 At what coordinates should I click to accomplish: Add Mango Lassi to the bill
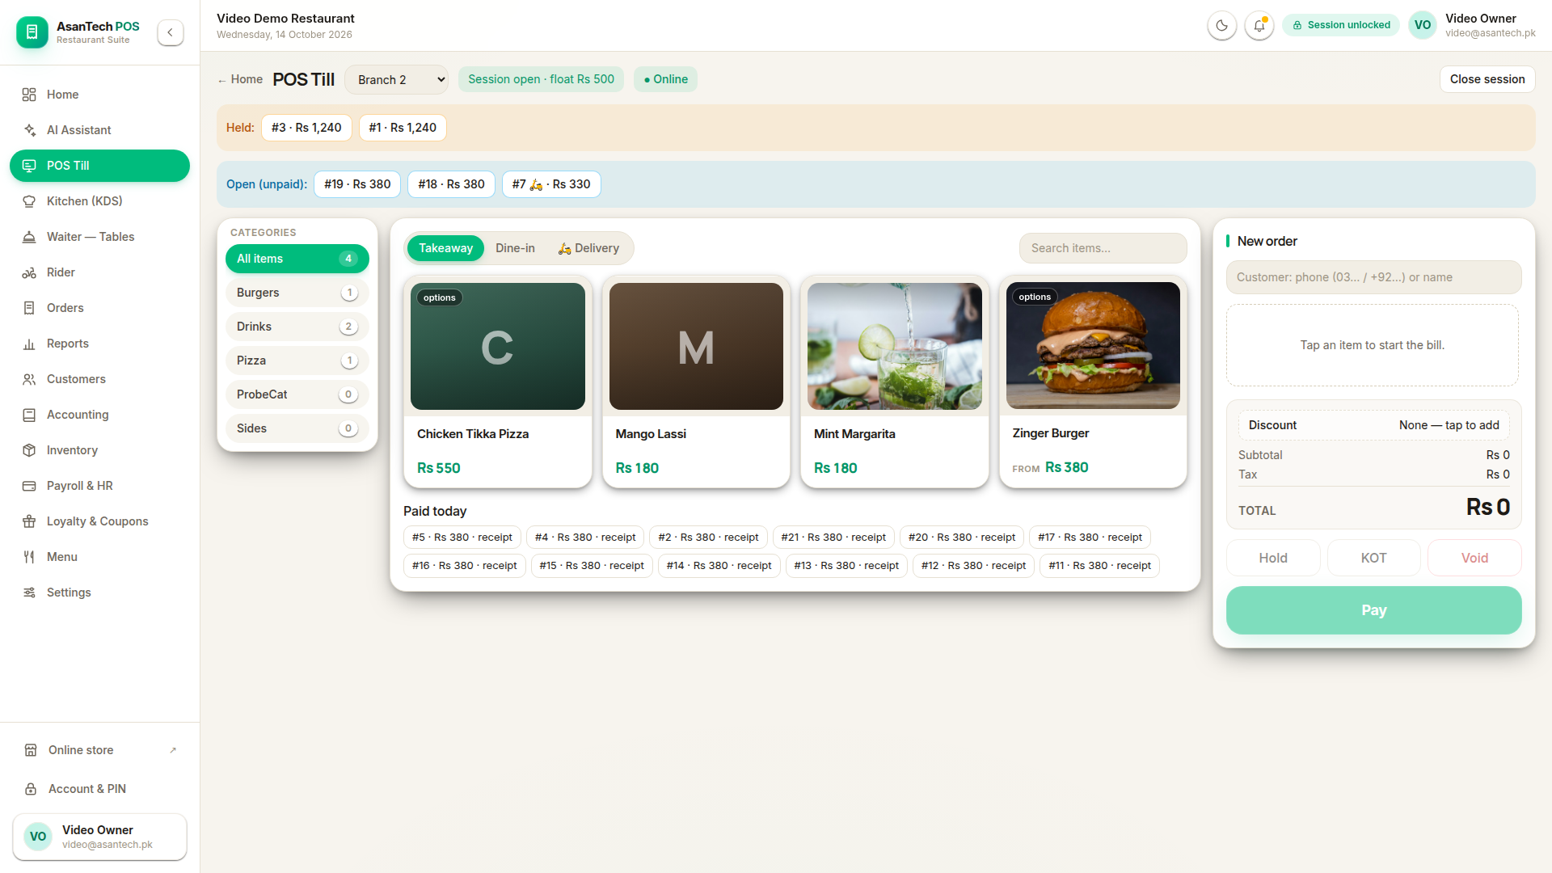pyautogui.click(x=696, y=382)
